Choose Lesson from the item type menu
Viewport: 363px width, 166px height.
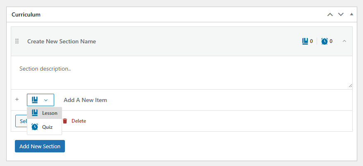coord(45,113)
